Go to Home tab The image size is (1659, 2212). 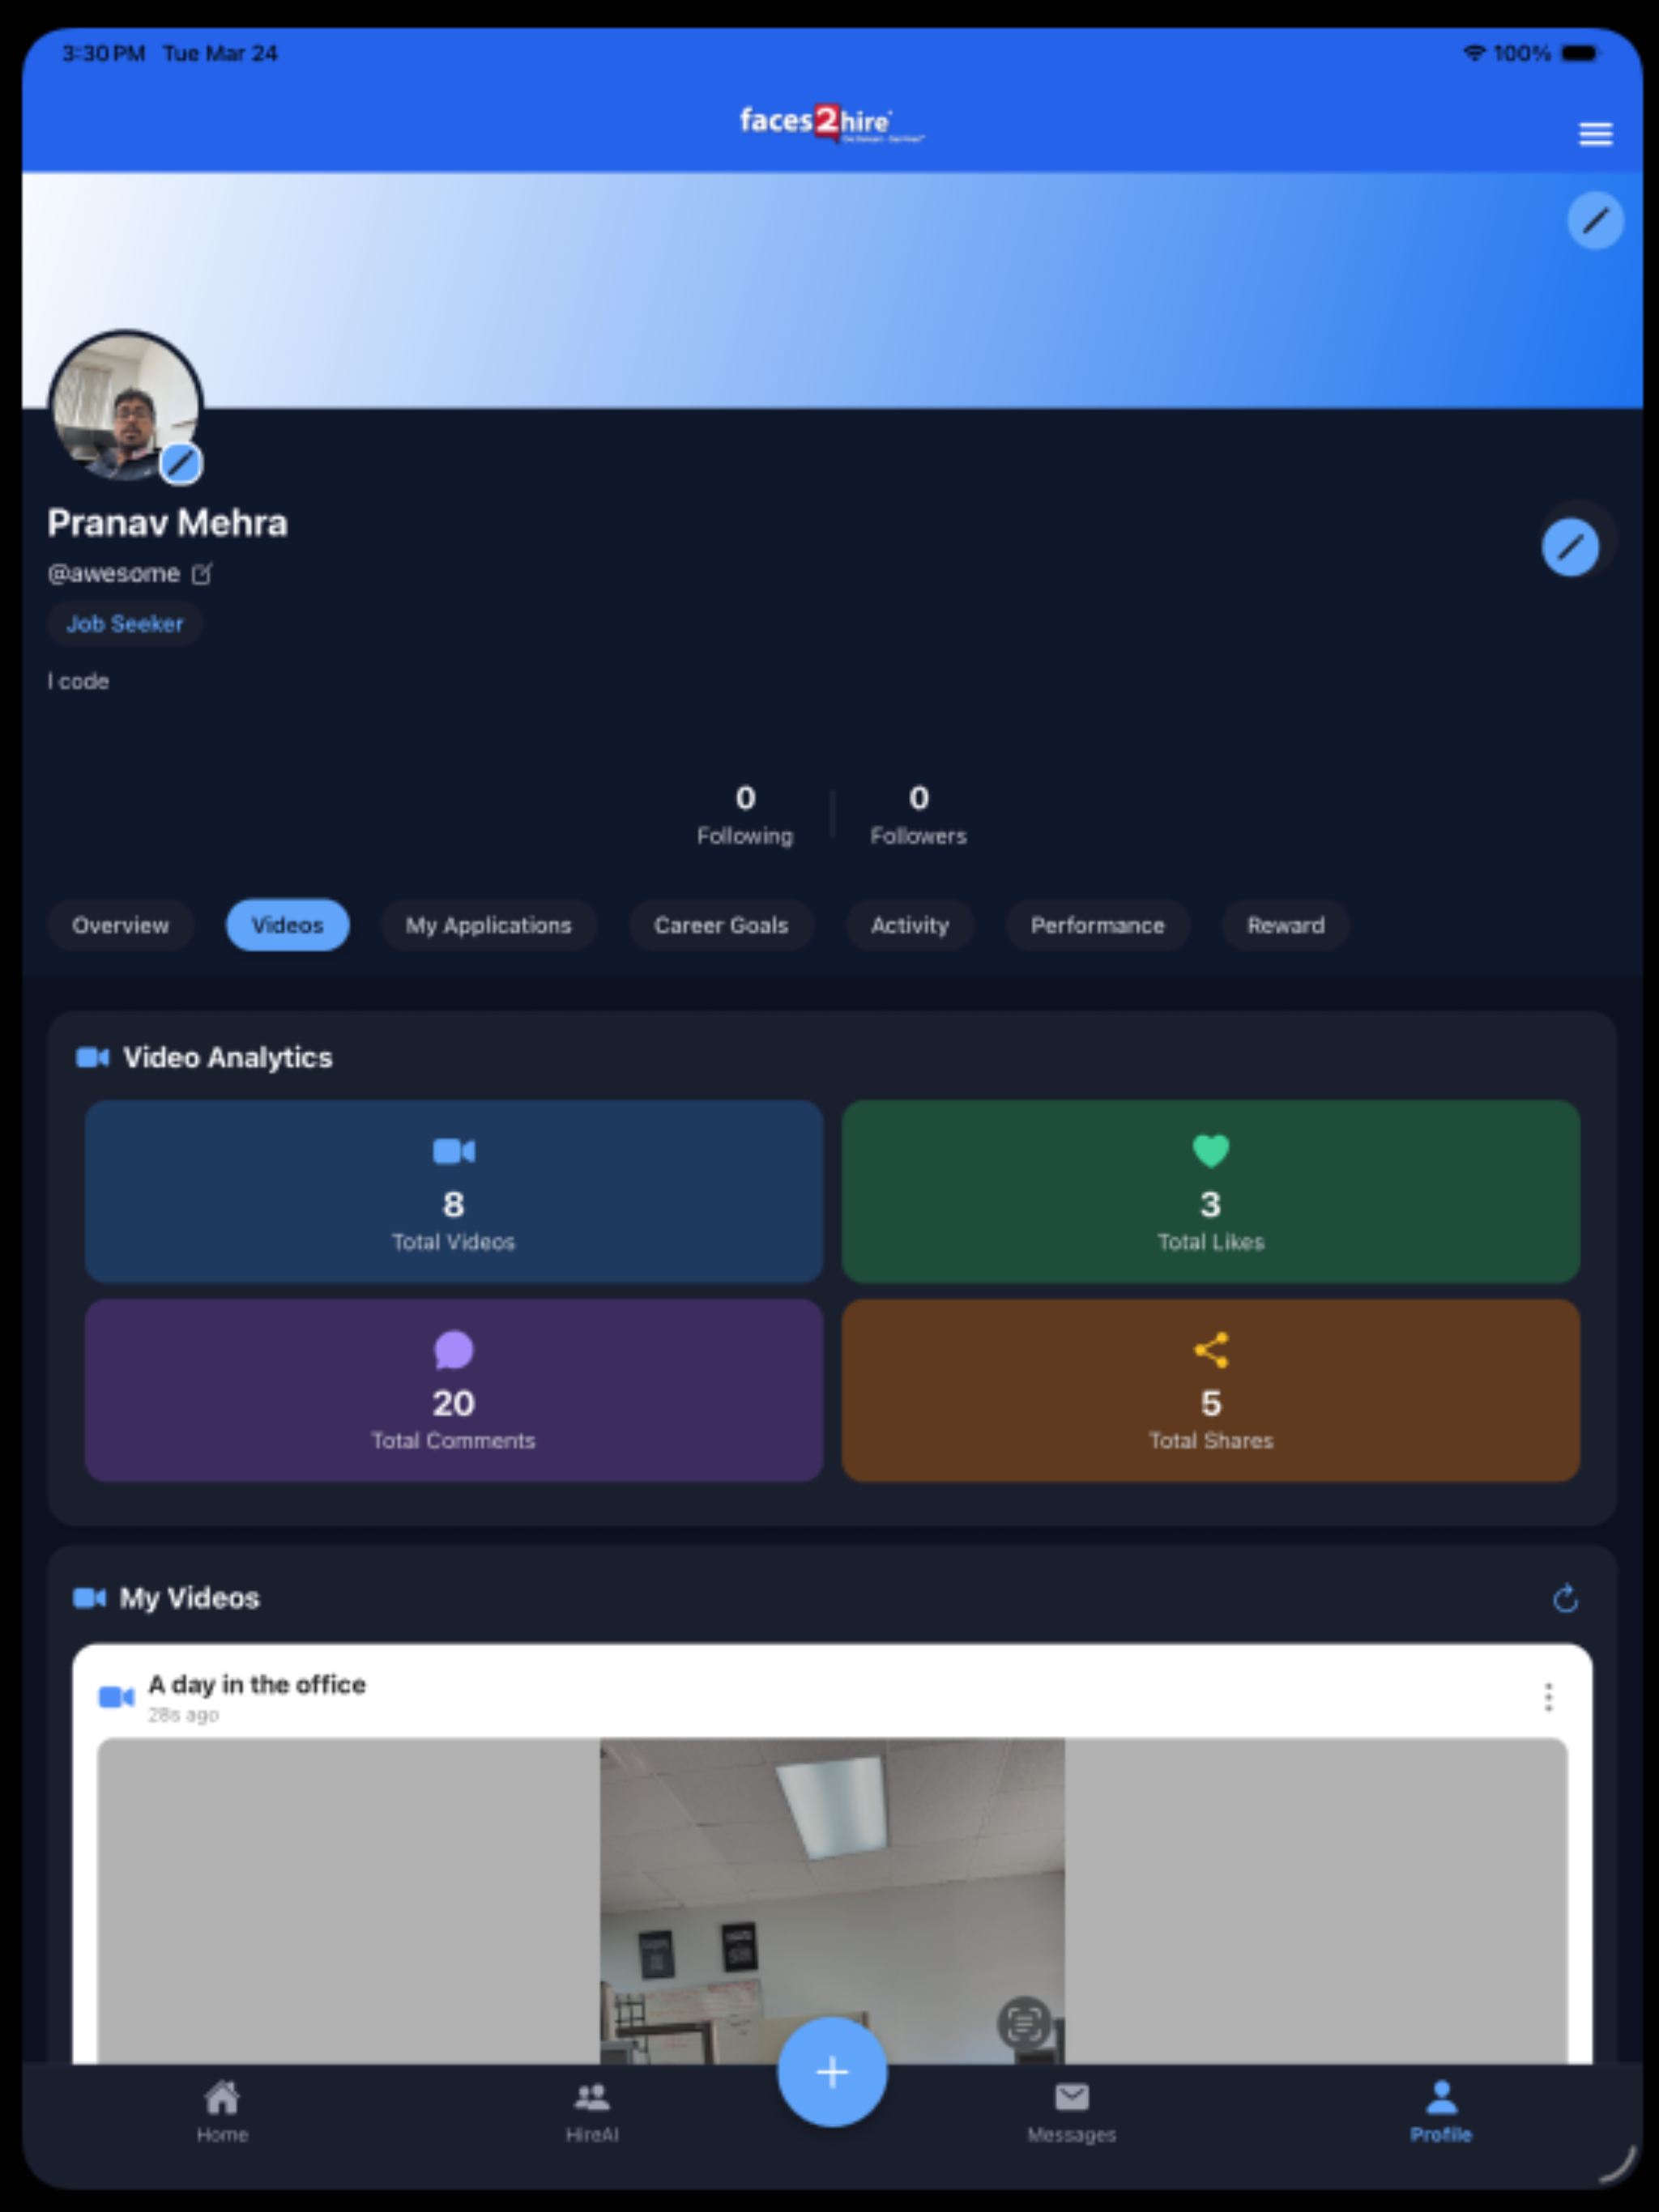pos(222,2112)
